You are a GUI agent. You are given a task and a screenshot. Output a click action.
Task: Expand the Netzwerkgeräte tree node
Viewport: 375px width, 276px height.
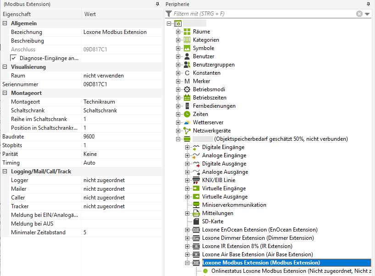(x=178, y=131)
